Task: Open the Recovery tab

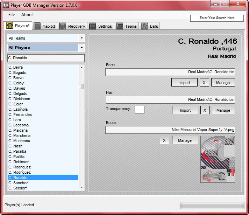Action: tap(72, 26)
